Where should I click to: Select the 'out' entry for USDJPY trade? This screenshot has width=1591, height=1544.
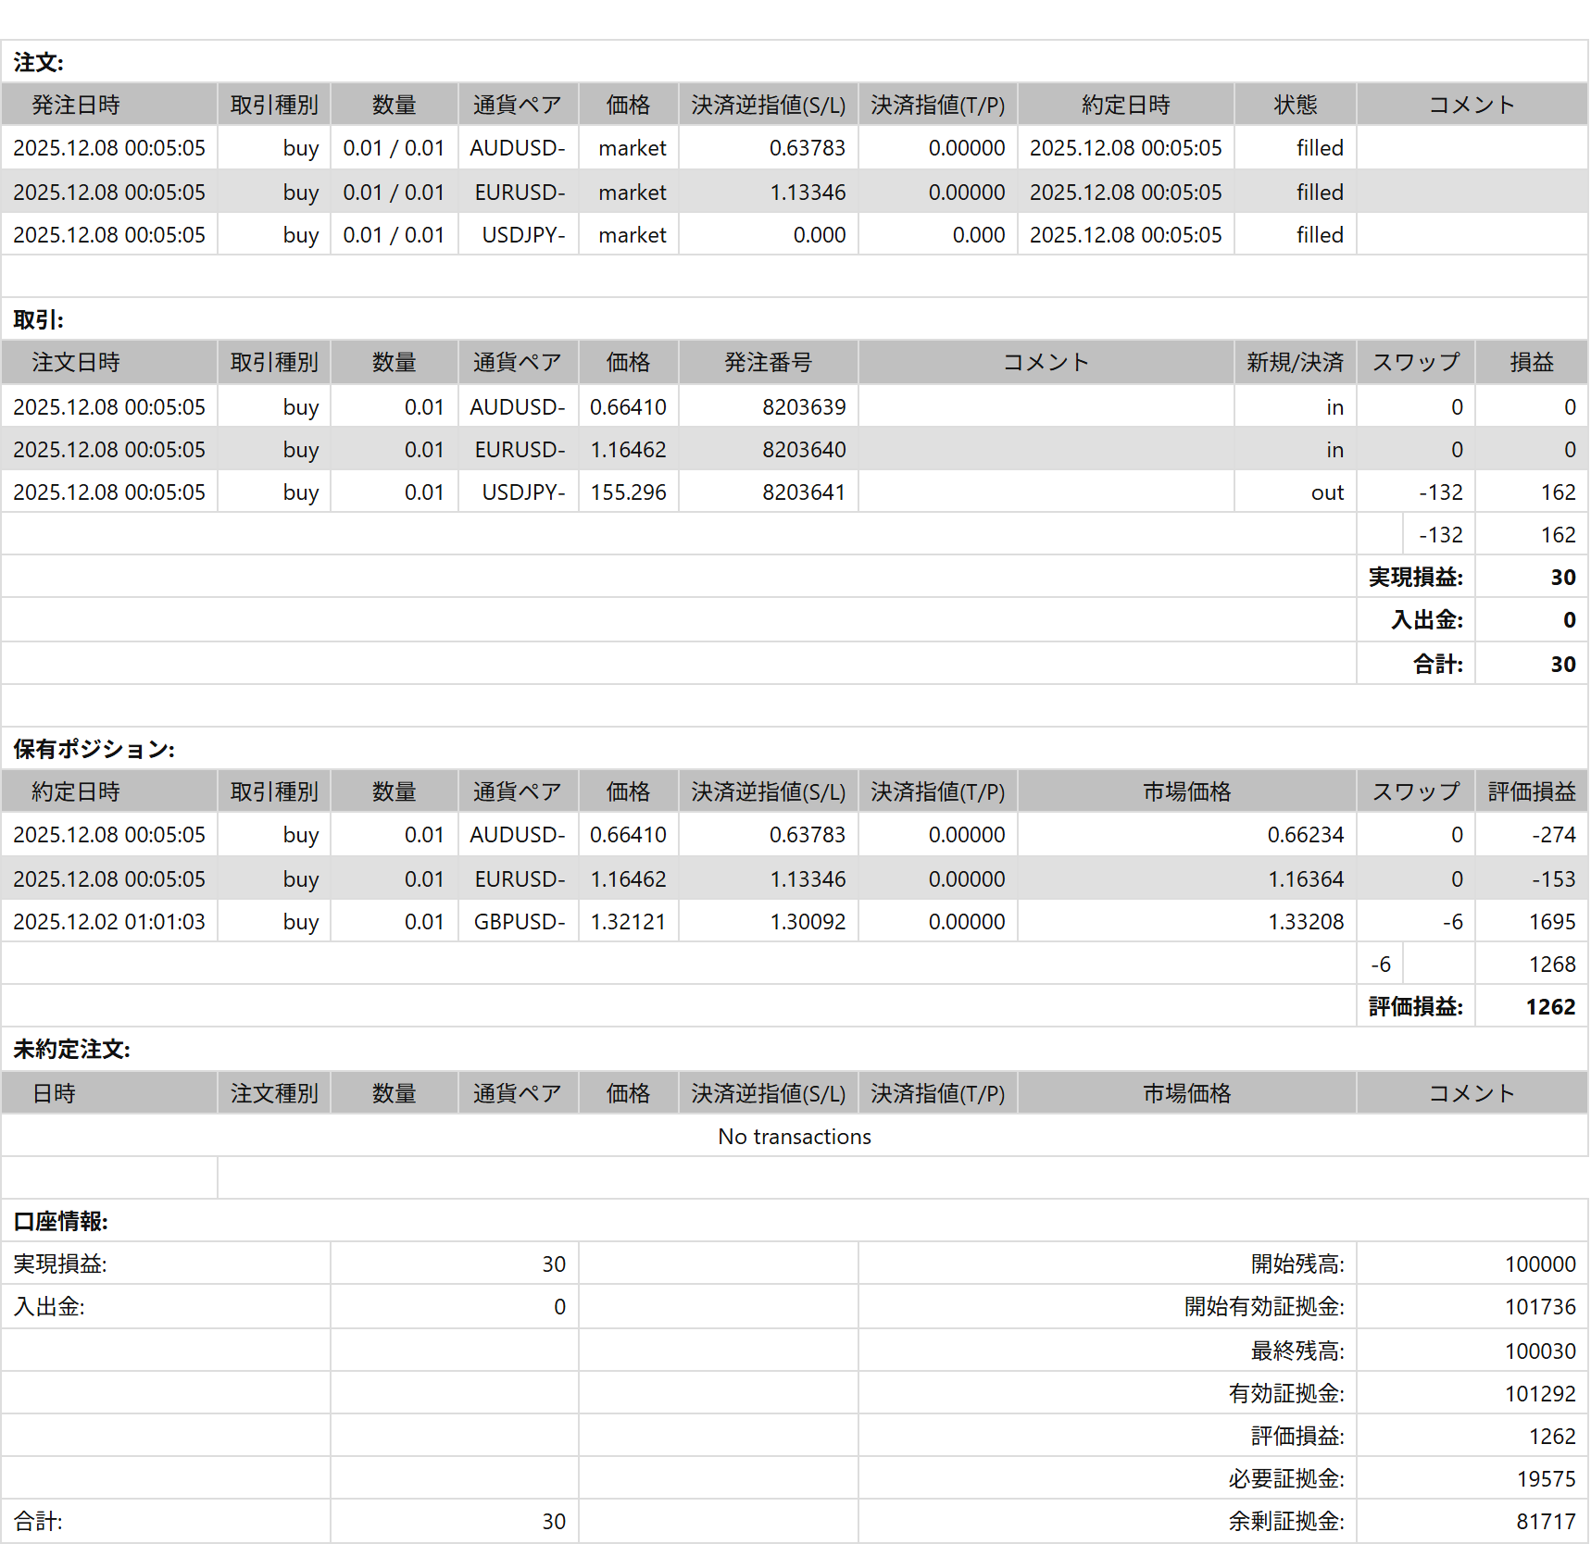[x=1326, y=492]
